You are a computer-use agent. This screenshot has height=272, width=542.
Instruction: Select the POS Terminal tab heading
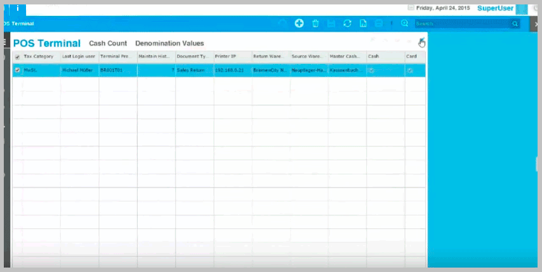[x=47, y=43]
